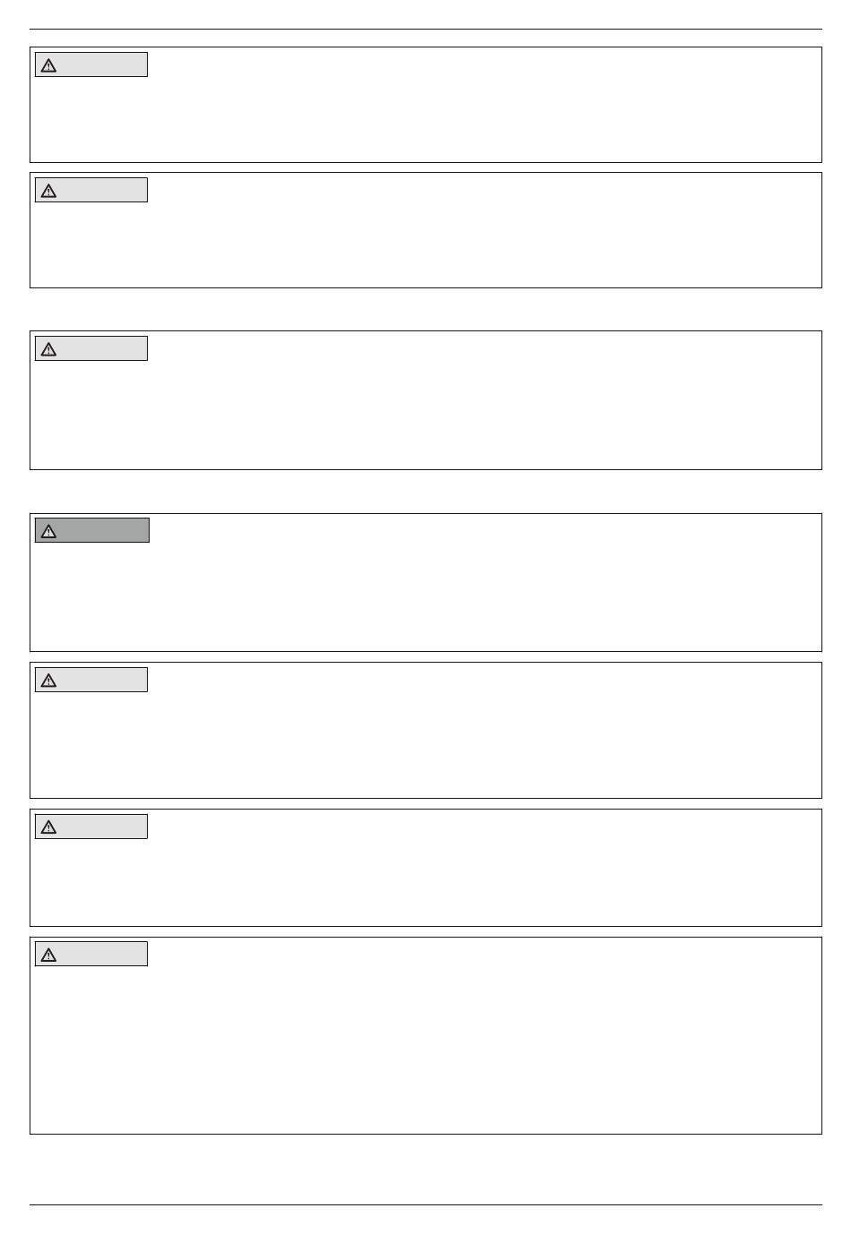The height and width of the screenshot is (1234, 851).
Task: Click the warning triangle in the third notice box
Action: (x=48, y=349)
